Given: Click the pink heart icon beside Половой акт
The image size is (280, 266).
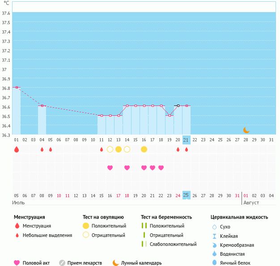Looking at the screenshot, I should tap(17, 263).
